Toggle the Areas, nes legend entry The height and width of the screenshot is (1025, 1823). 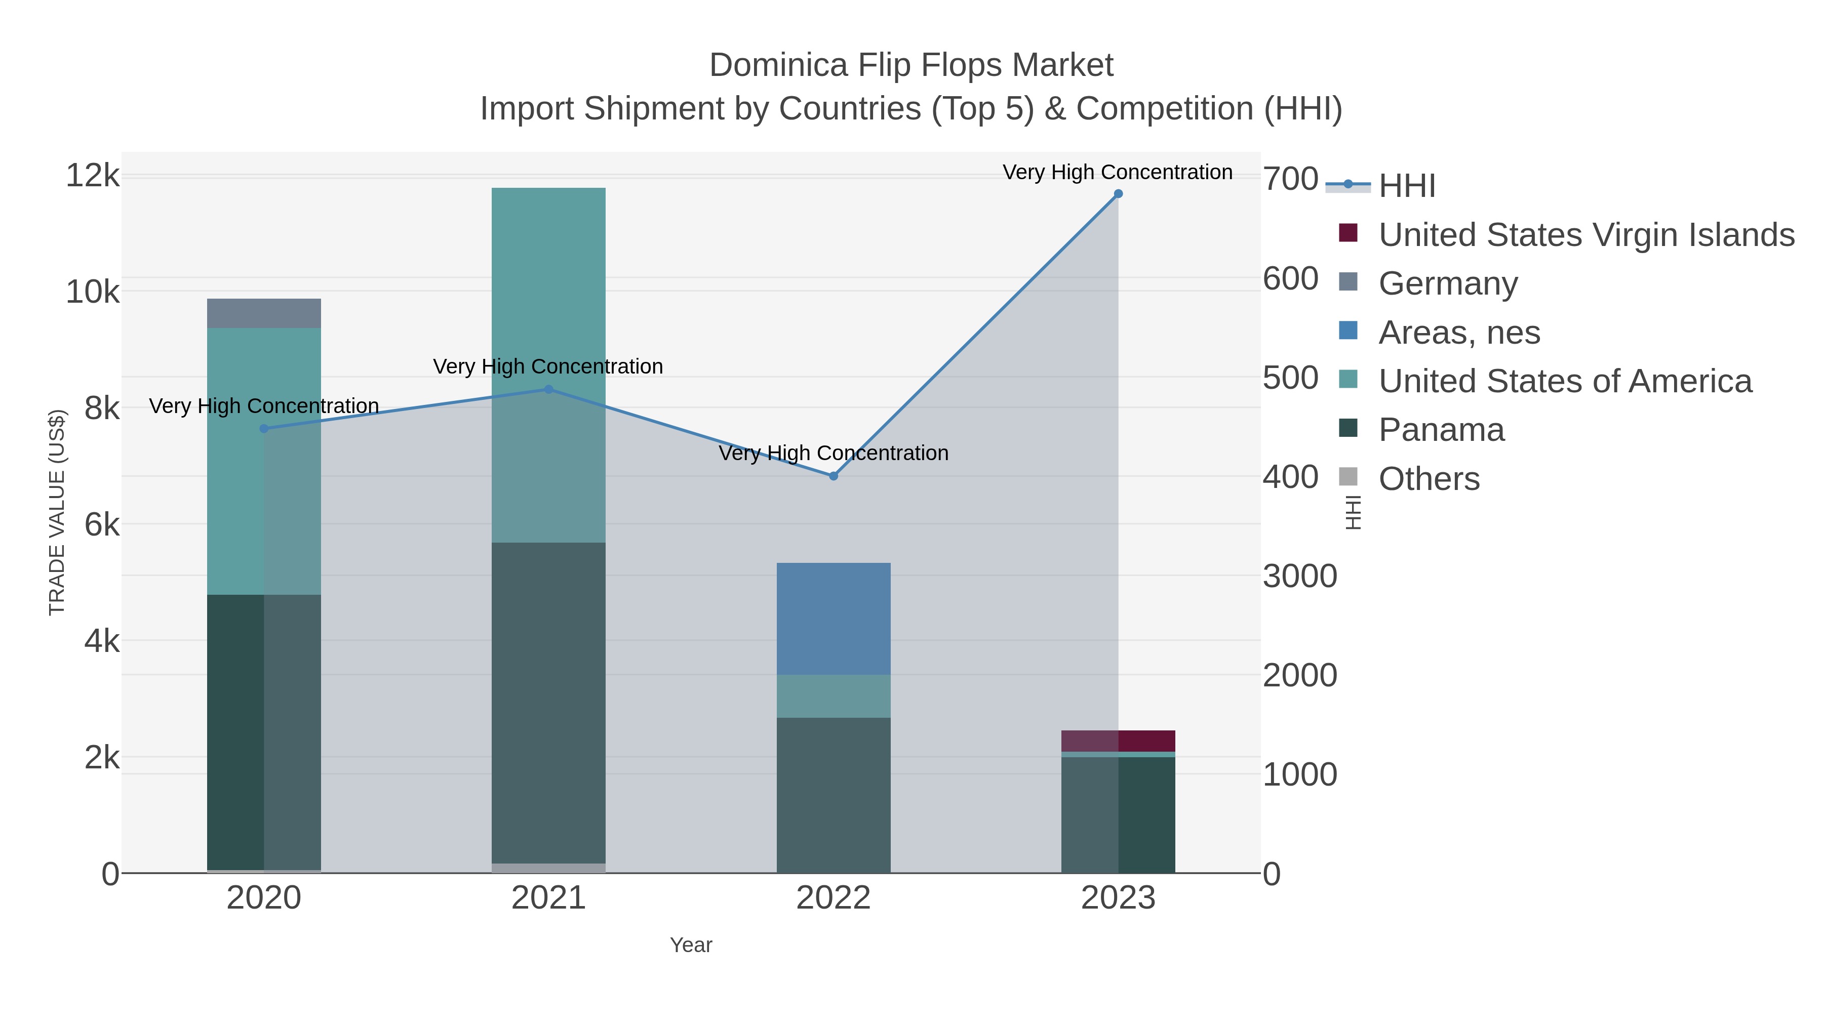coord(1440,332)
